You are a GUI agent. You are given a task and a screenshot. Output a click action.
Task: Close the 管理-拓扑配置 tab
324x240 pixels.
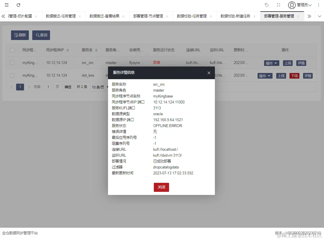pos(36,16)
